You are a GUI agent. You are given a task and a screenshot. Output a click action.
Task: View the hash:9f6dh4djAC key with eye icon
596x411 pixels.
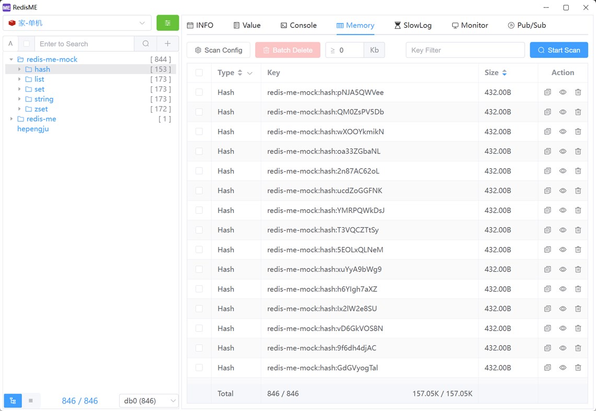(x=563, y=348)
